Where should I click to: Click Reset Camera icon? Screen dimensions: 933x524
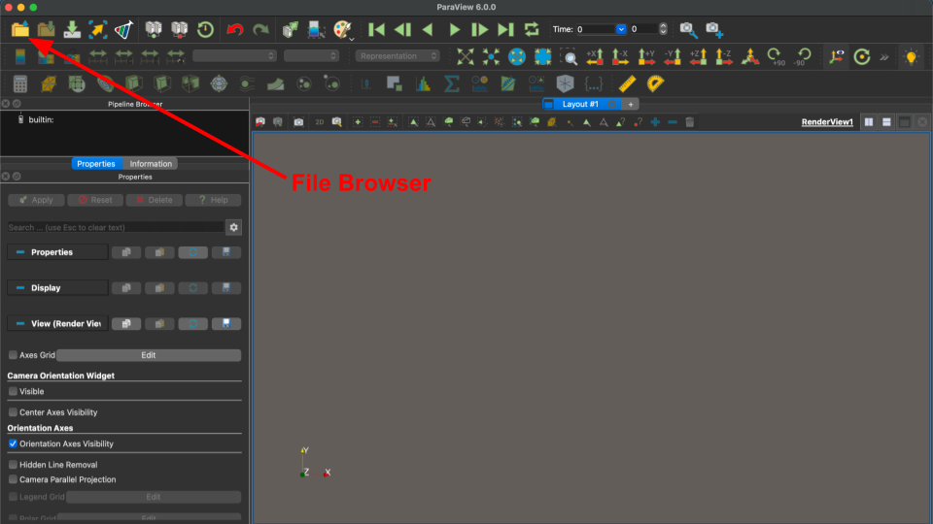[466, 56]
